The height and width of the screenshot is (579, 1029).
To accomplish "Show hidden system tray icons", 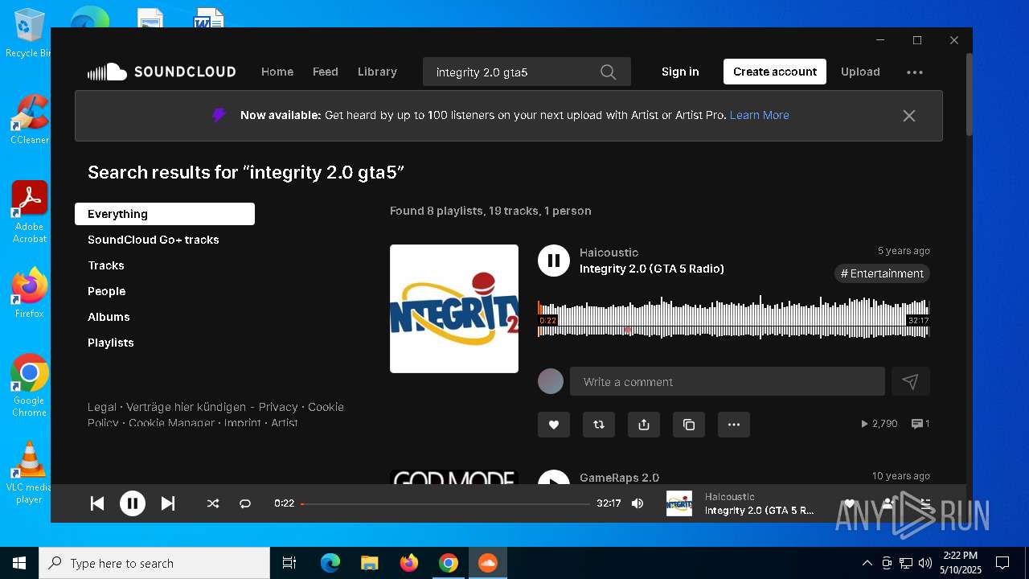I will (x=867, y=563).
